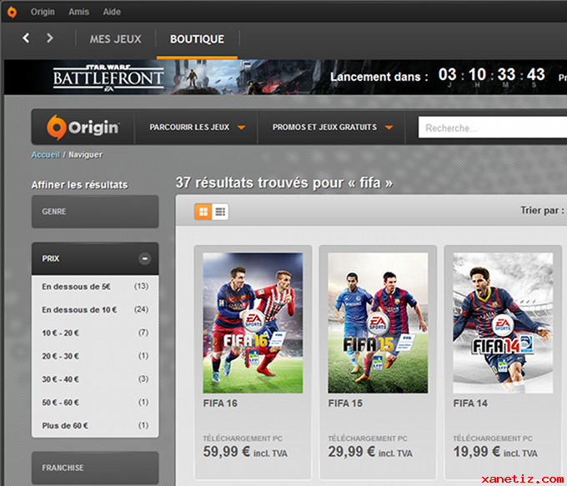Click the Prix filter header
The height and width of the screenshot is (486, 567).
pyautogui.click(x=95, y=258)
